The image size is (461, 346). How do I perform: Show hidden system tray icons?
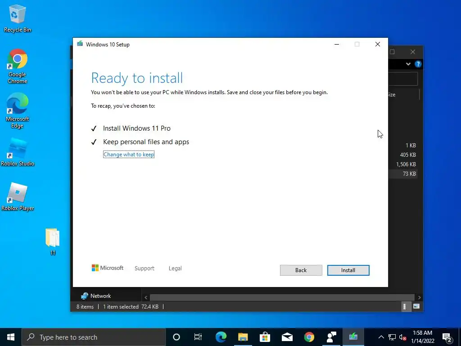coord(381,337)
